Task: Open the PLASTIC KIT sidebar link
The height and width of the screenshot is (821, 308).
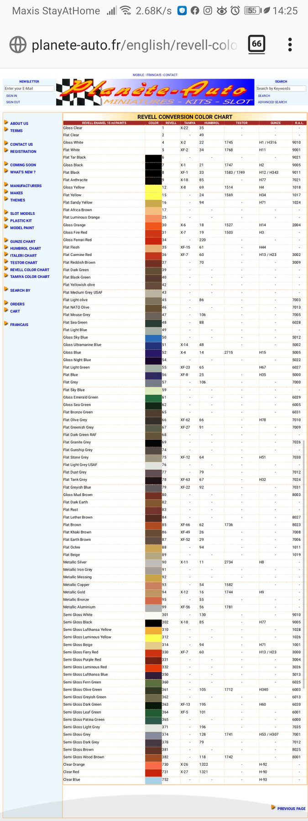Action: tap(21, 220)
